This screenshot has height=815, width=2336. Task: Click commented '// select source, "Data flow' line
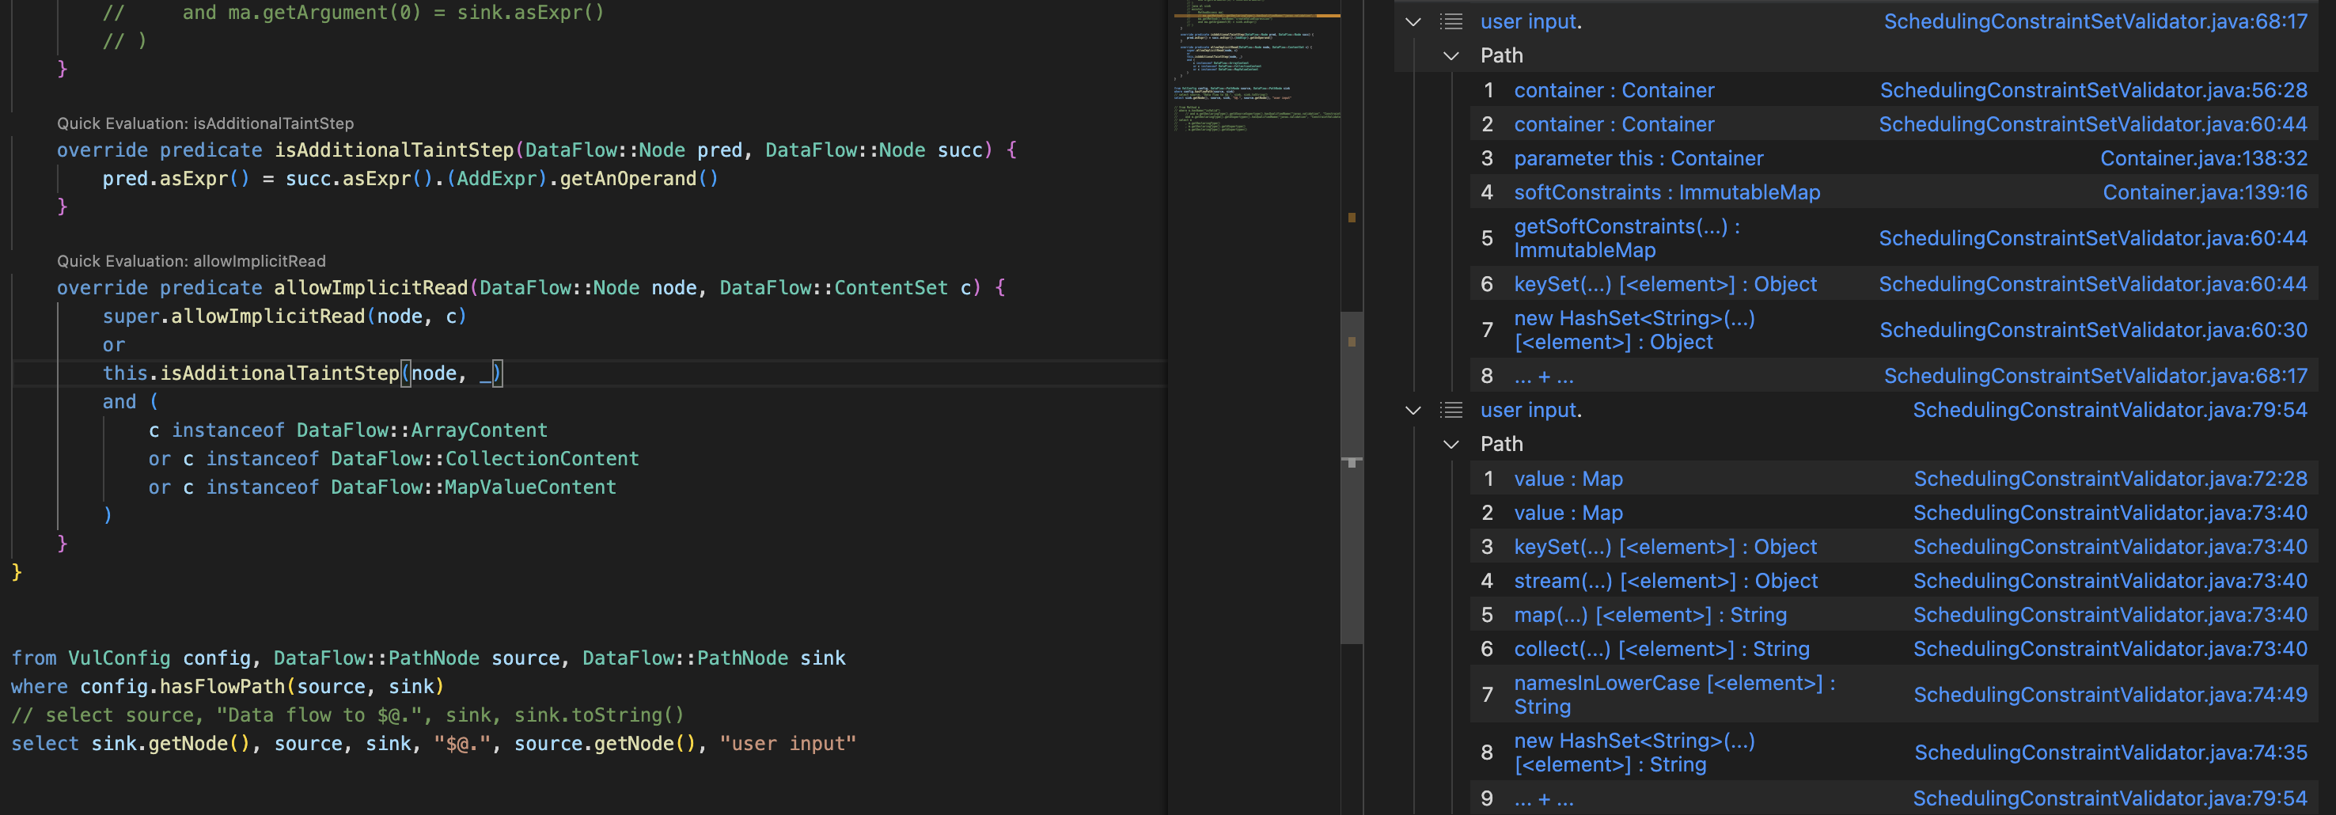coord(347,715)
